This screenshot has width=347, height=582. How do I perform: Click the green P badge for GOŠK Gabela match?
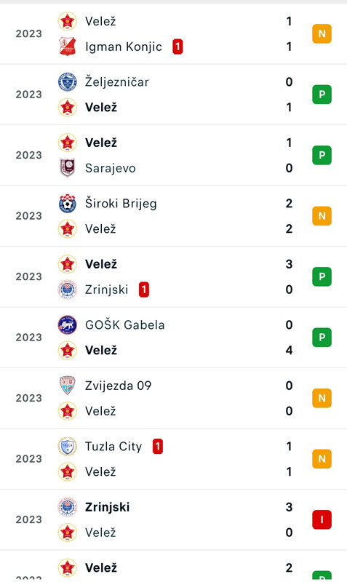[322, 338]
